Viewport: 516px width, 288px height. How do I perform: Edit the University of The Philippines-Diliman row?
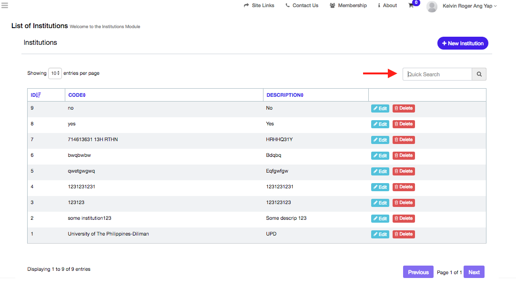click(x=380, y=235)
